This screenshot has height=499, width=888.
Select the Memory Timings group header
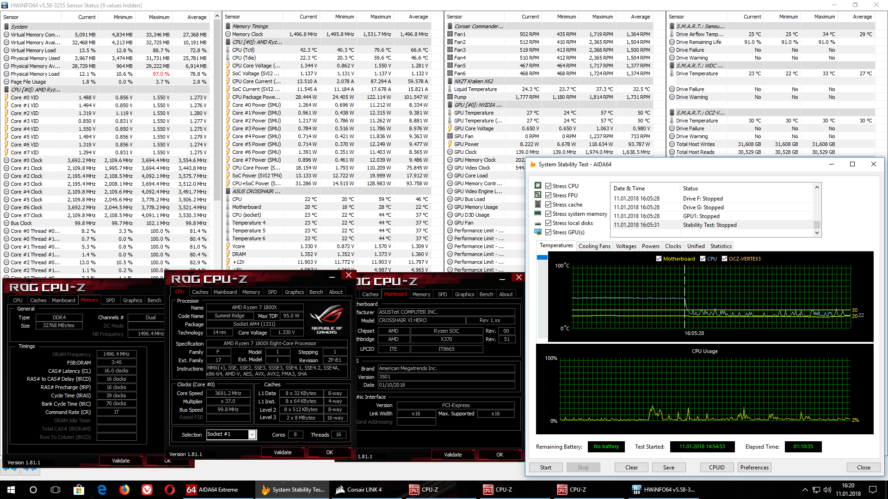pos(328,26)
